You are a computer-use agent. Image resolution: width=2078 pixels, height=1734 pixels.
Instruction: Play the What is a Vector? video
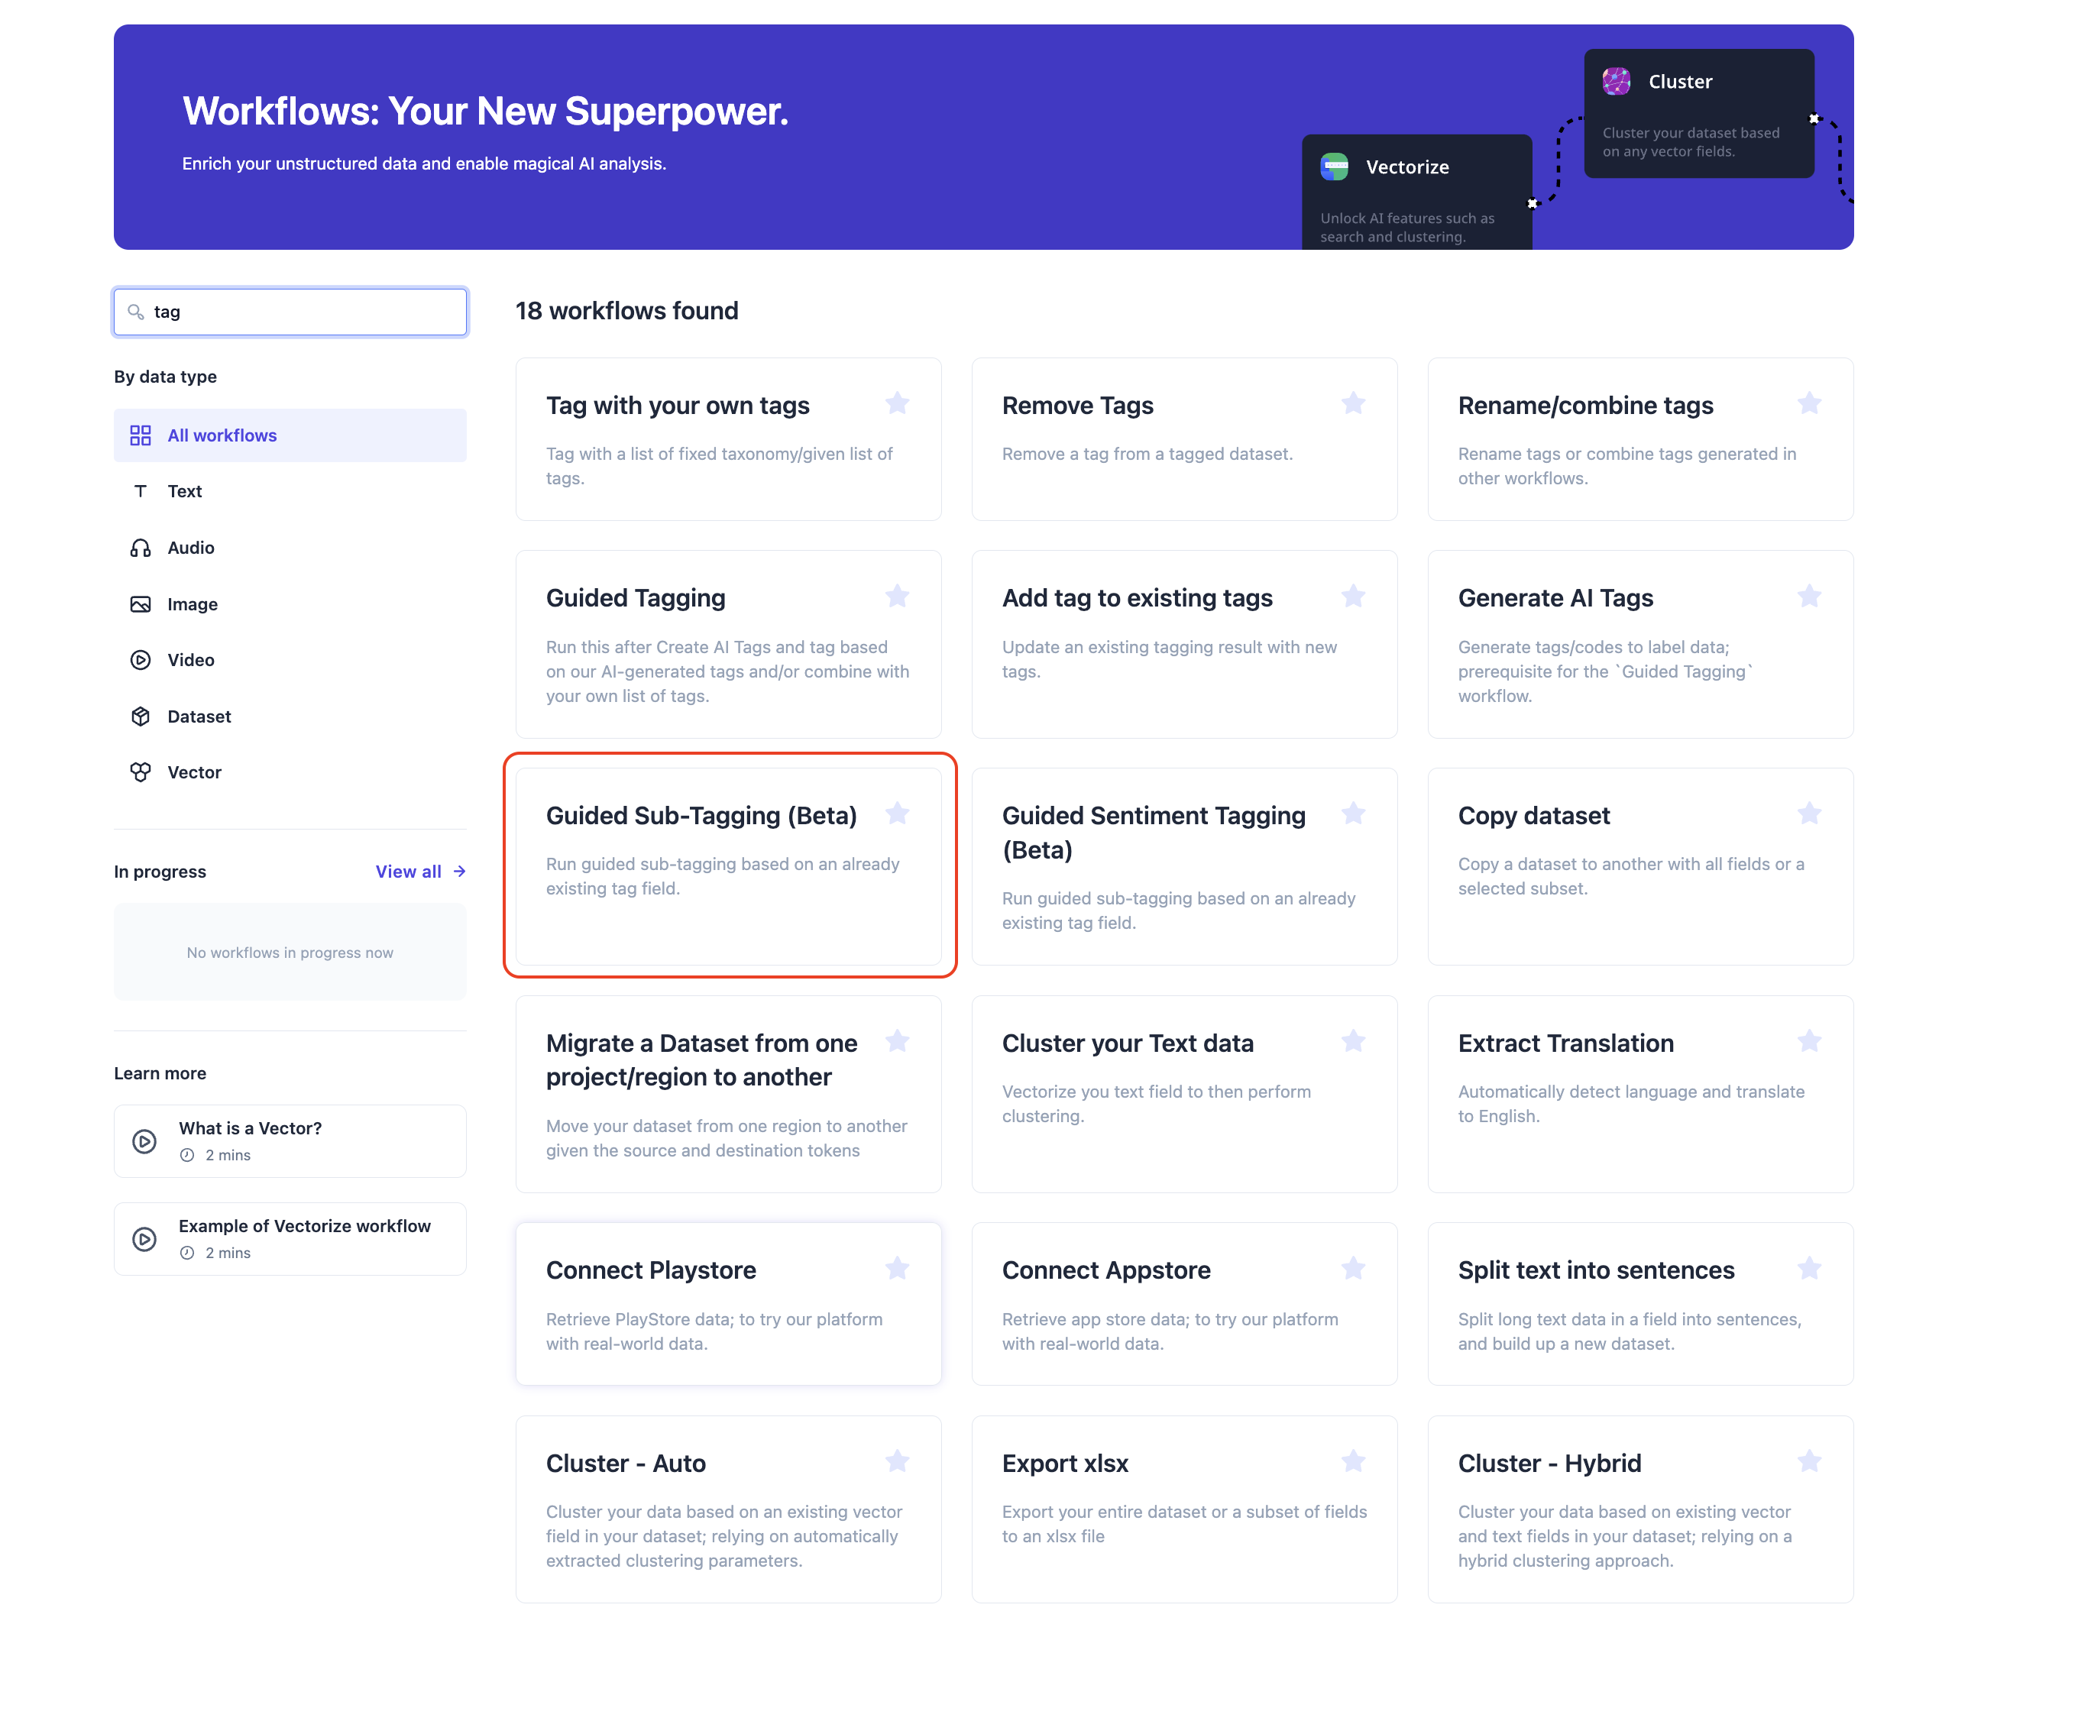tap(144, 1141)
